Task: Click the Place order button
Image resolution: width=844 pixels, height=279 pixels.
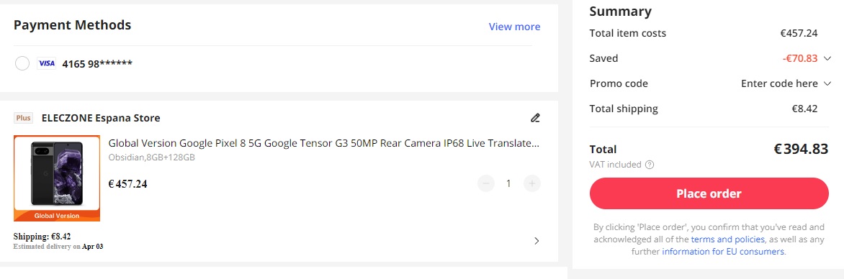Action: pyautogui.click(x=709, y=193)
